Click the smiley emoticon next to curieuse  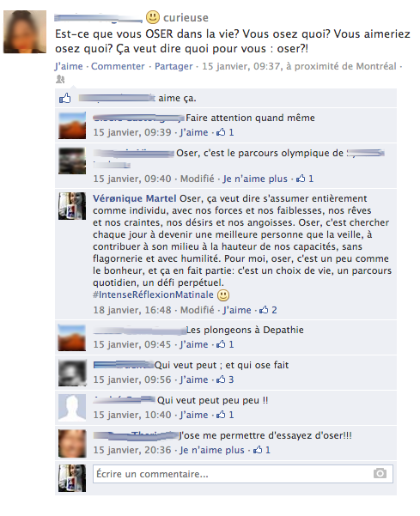coord(153,17)
